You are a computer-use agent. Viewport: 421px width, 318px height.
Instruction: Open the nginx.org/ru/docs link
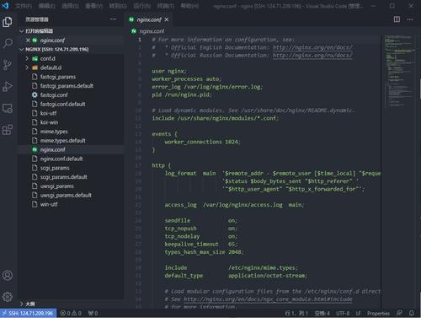[x=312, y=56]
